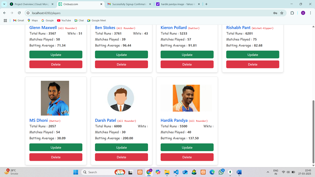Switch to the hardik pandya Yahoo tab
Viewport: 315px width, 177px height.
tap(178, 4)
